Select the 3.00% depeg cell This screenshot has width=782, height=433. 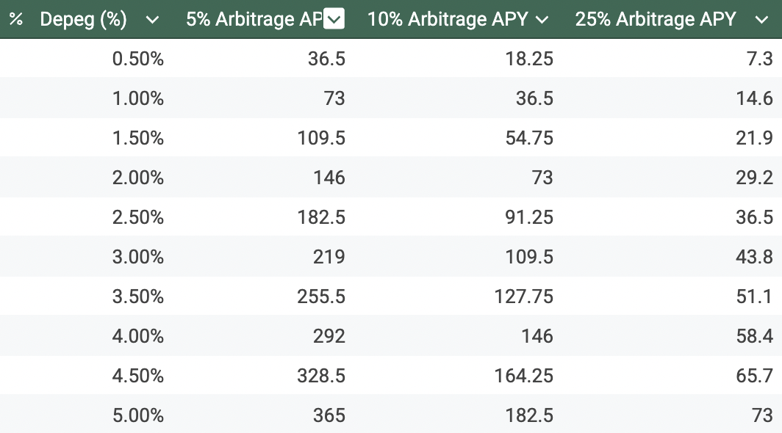tap(137, 257)
